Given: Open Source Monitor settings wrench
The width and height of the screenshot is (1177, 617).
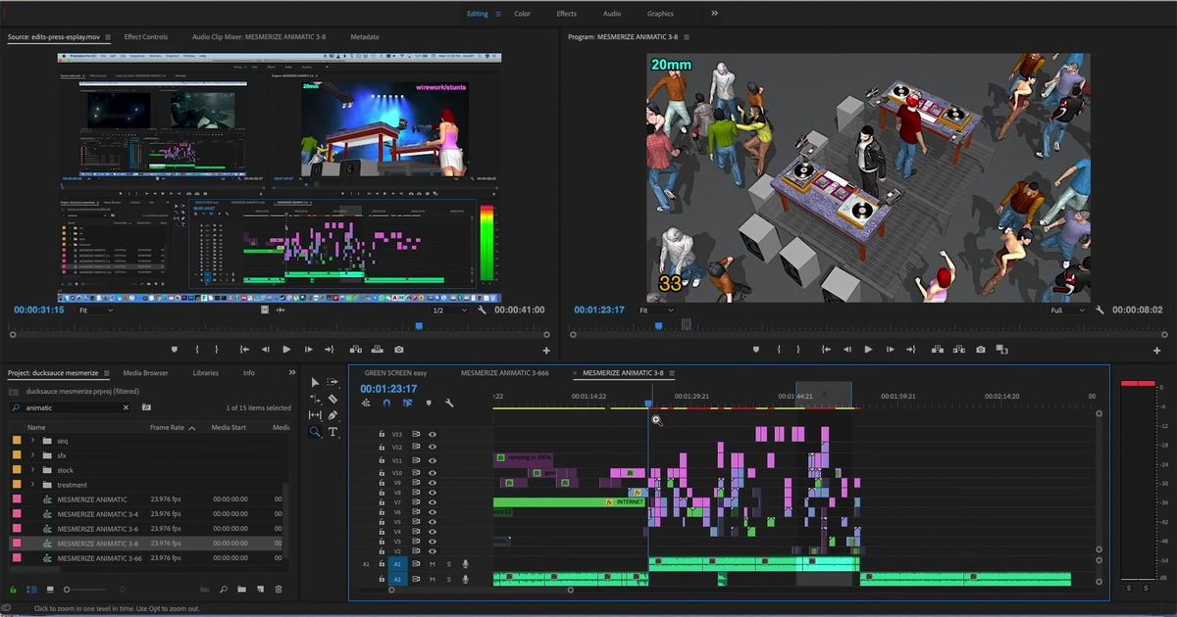Looking at the screenshot, I should pos(482,310).
